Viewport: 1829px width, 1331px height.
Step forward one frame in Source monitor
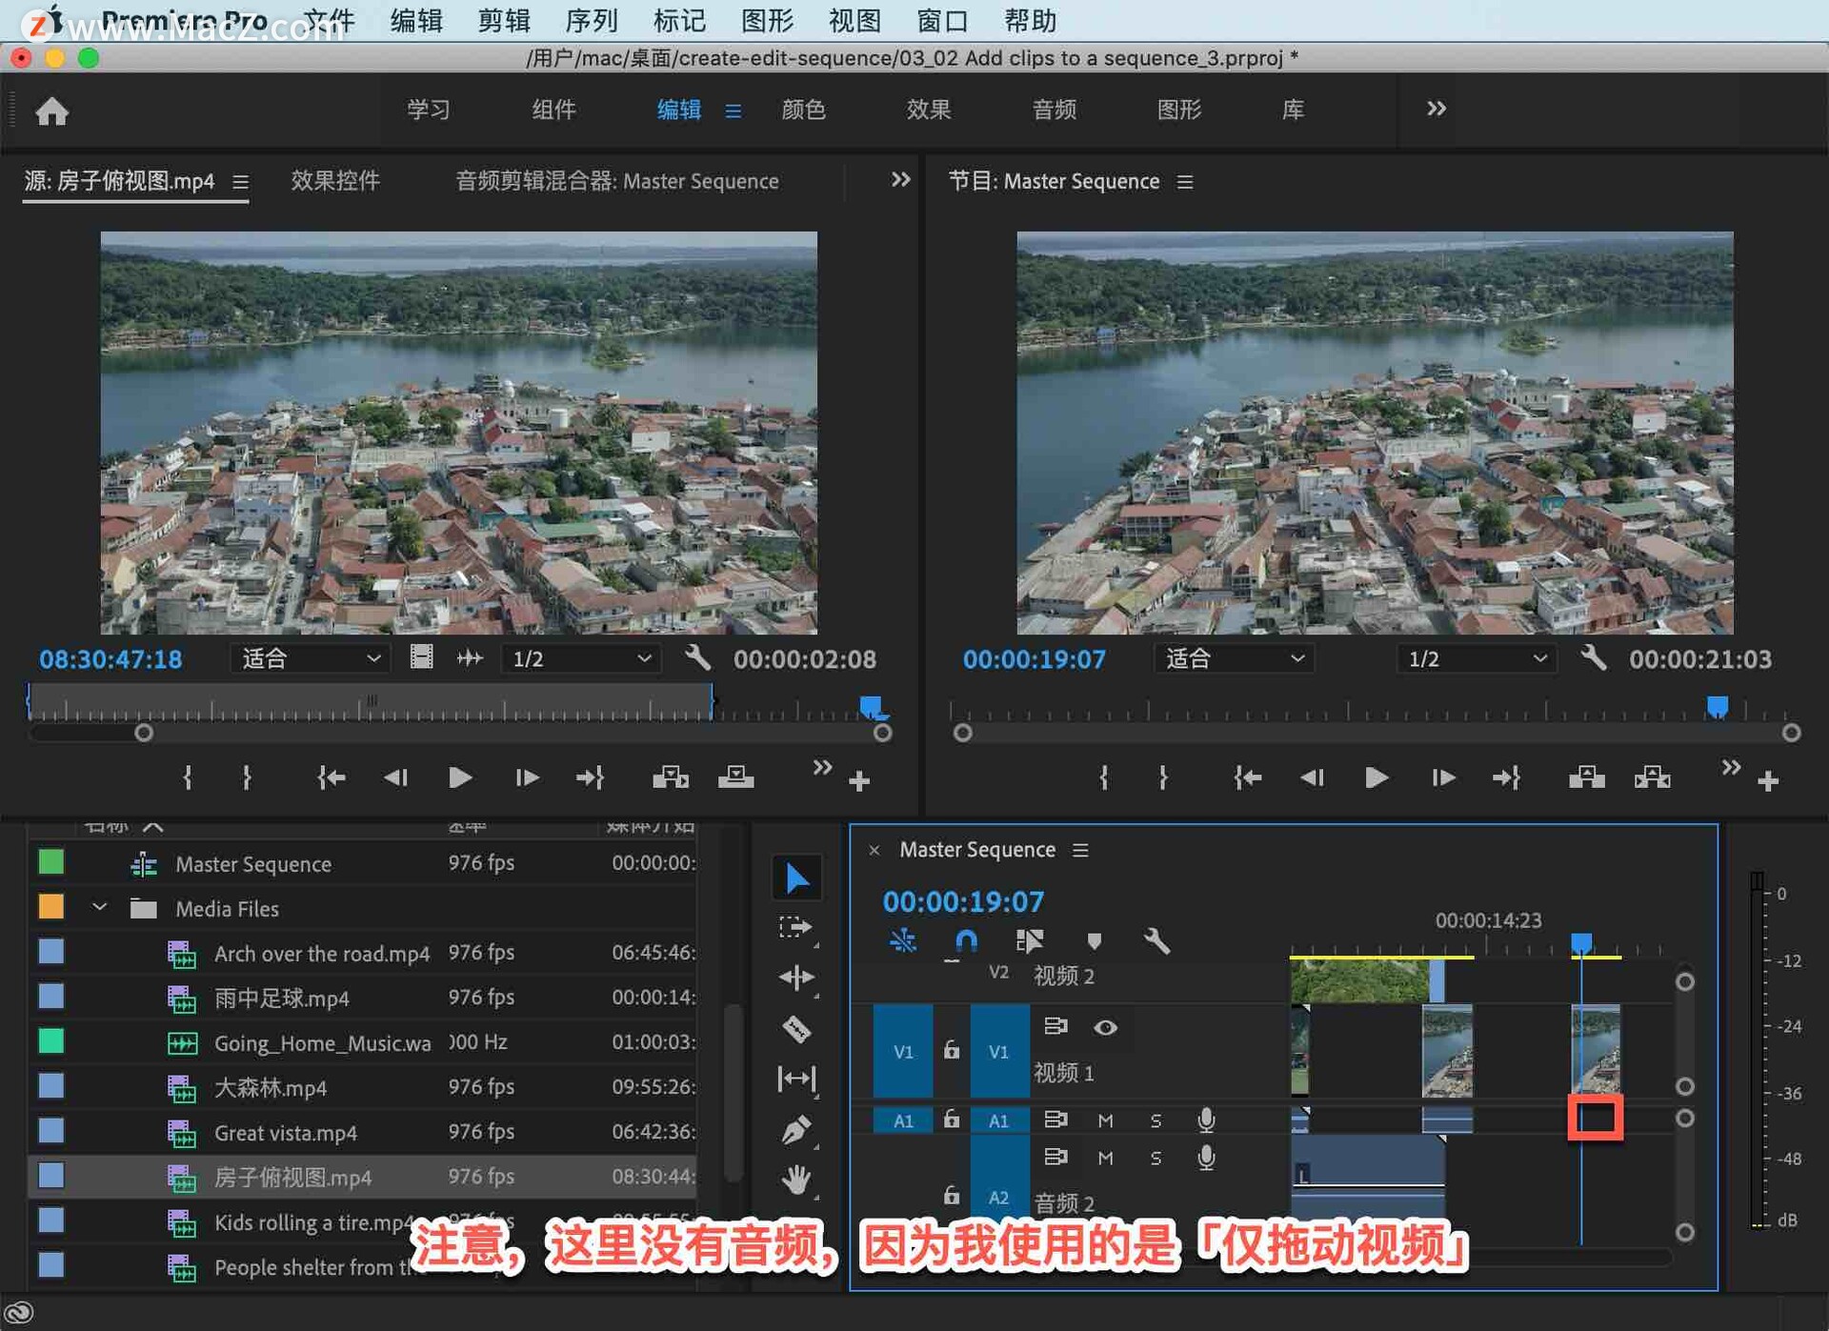pyautogui.click(x=526, y=777)
